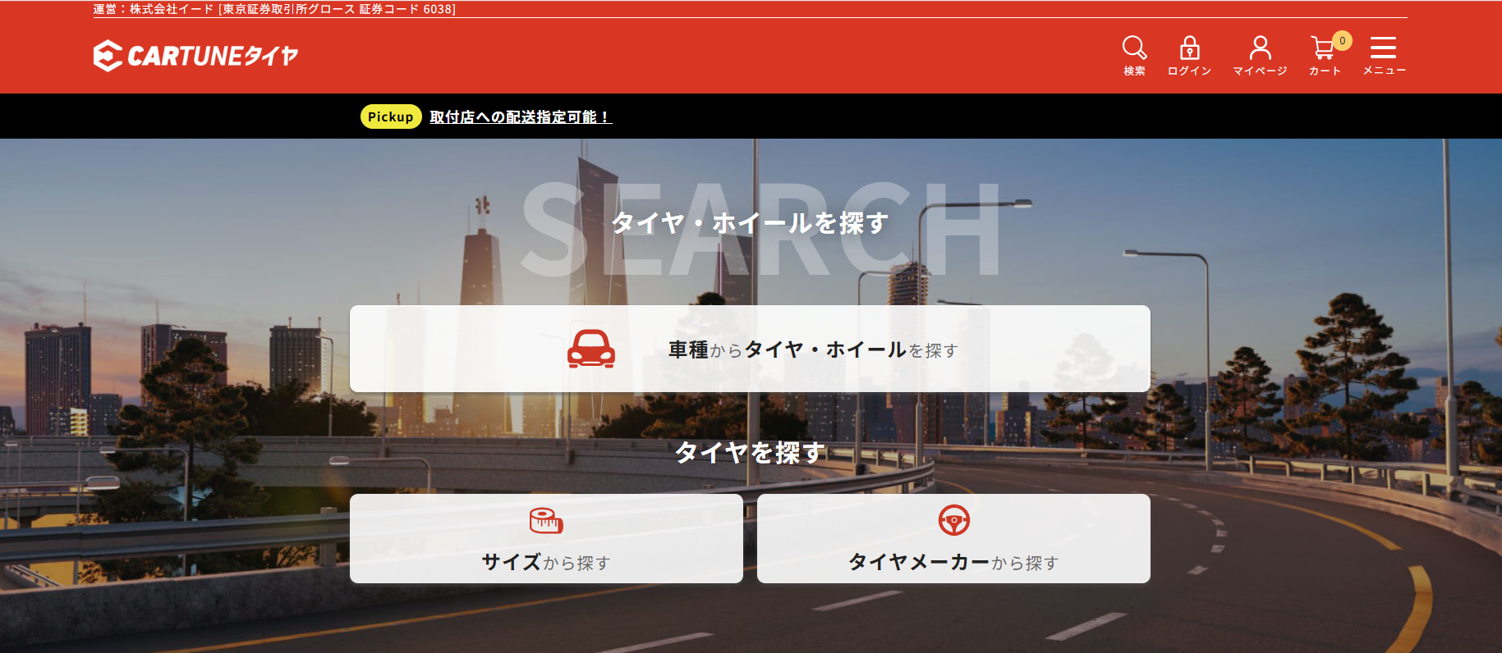The image size is (1502, 653).
Task: Click the CARTUNE タイヤ logo
Action: pyautogui.click(x=195, y=56)
